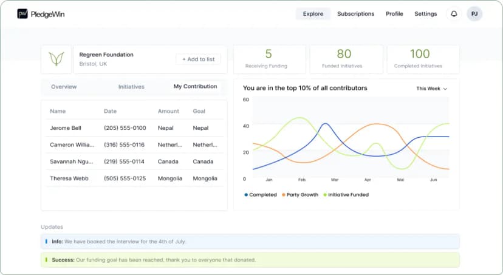
Task: Open the Subscriptions page
Action: [x=355, y=14]
